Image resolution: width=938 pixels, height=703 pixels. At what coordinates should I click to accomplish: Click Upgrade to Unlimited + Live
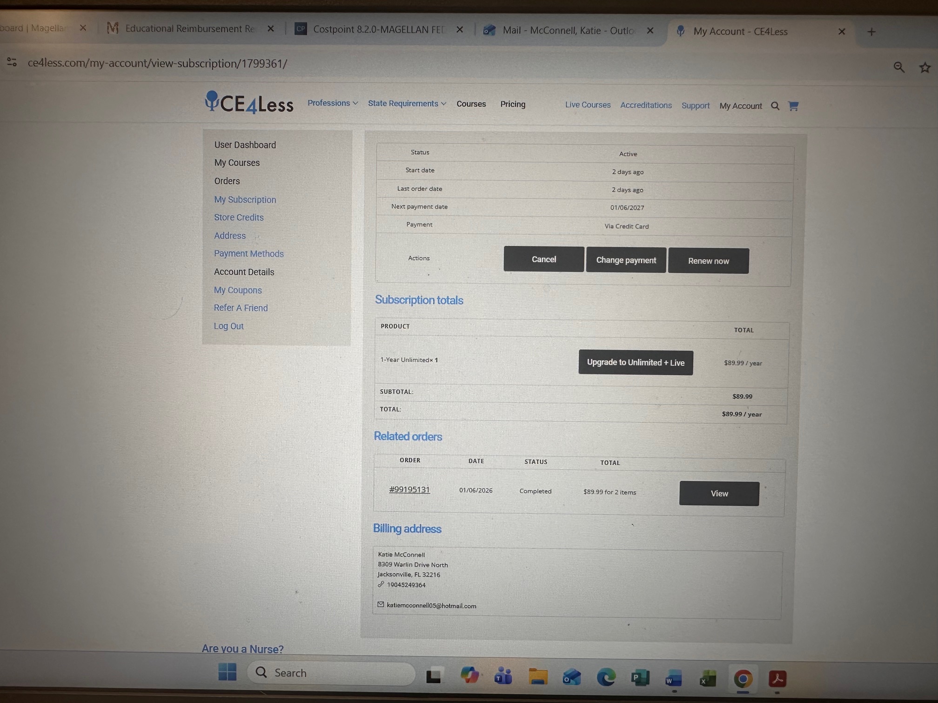[635, 363]
